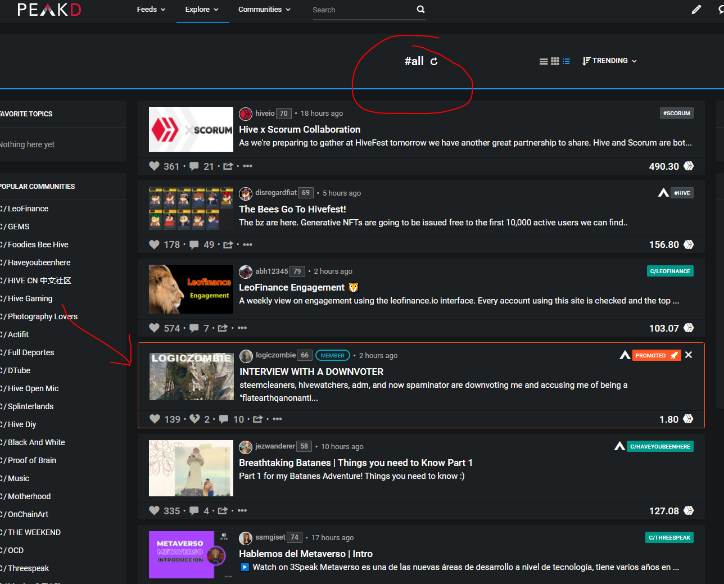This screenshot has height=584, width=724.
Task: Refresh the #all feed
Action: tap(434, 61)
